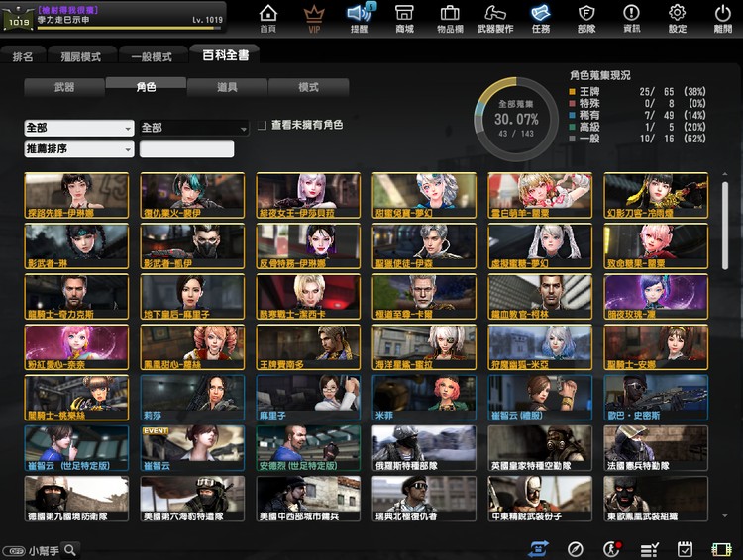Image resolution: width=743 pixels, height=560 pixels.
Task: Open 提醒 notifications megaphone icon
Action: pos(359,18)
